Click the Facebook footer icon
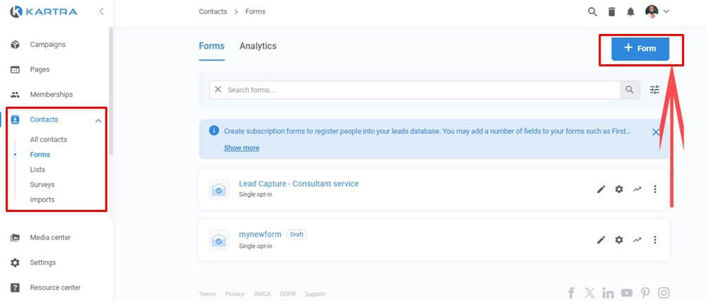 point(571,293)
